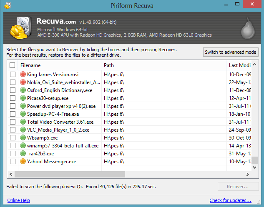Image resolution: width=264 pixels, height=207 pixels.
Task: Click the green status dot for Picasa30-setup.exe
Action: [x=23, y=98]
